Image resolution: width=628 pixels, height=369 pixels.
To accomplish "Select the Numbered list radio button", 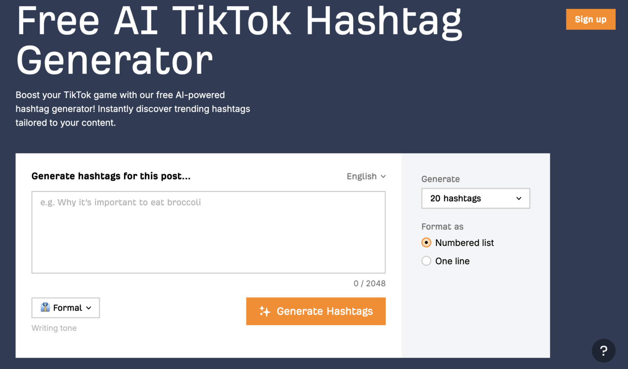I will tap(426, 242).
